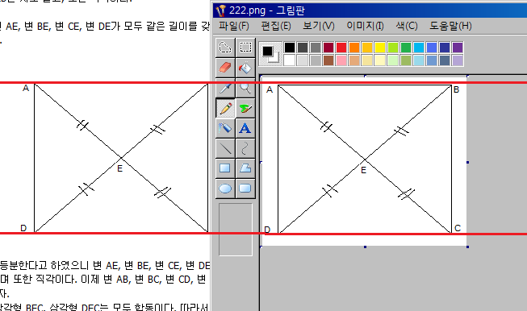Choose the black color swatch in palette
Viewport: 527px width, 311px height.
point(290,48)
